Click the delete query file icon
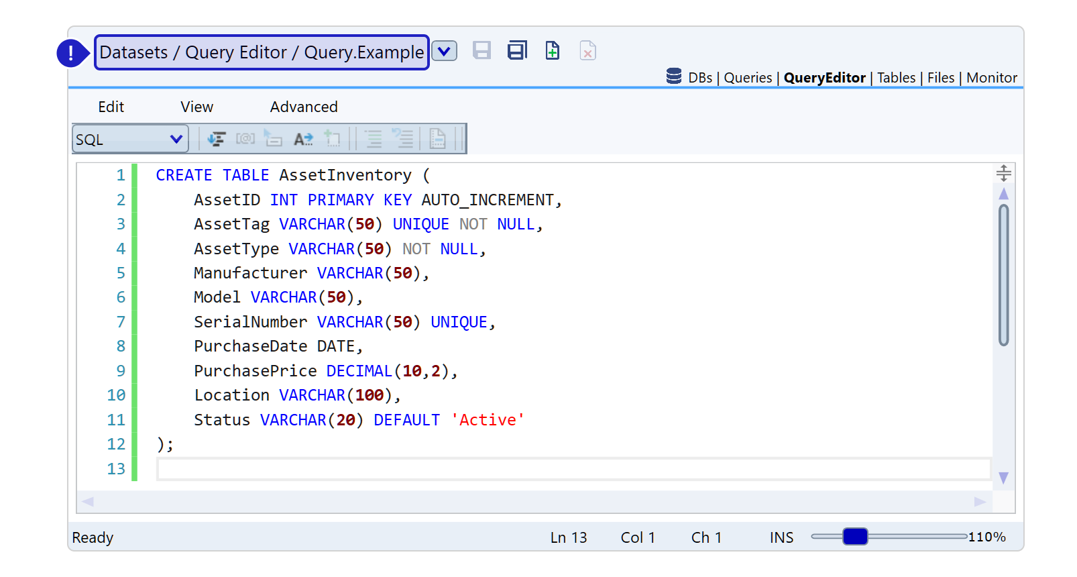 click(587, 51)
